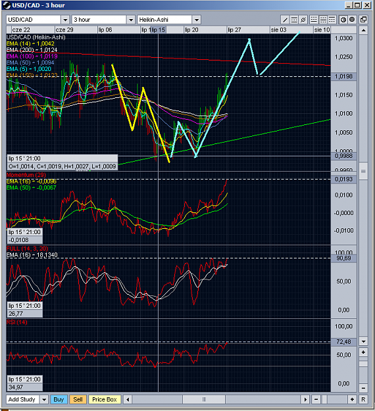Viewport: 375px width, 411px height.
Task: Click the FULL (14, 3, 20) stochastic label
Action: point(27,249)
